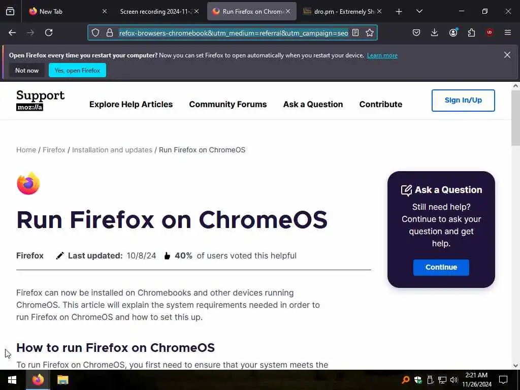Screen dimensions: 520x390
Task: Open the tracking protection shield icon
Action: pos(95,32)
